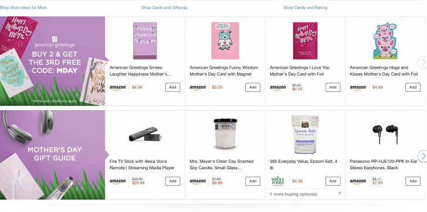This screenshot has height=212, width=427.
Task: Open the Panasonic In-Ear Stereo Earphones title
Action: pyautogui.click(x=384, y=165)
